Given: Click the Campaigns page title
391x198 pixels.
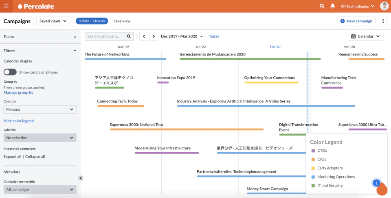Looking at the screenshot, I should 17,21.
